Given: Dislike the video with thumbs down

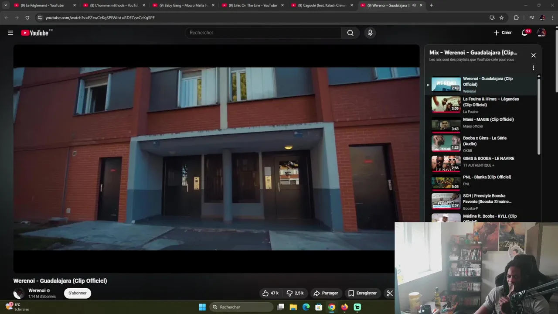Looking at the screenshot, I should (295, 293).
